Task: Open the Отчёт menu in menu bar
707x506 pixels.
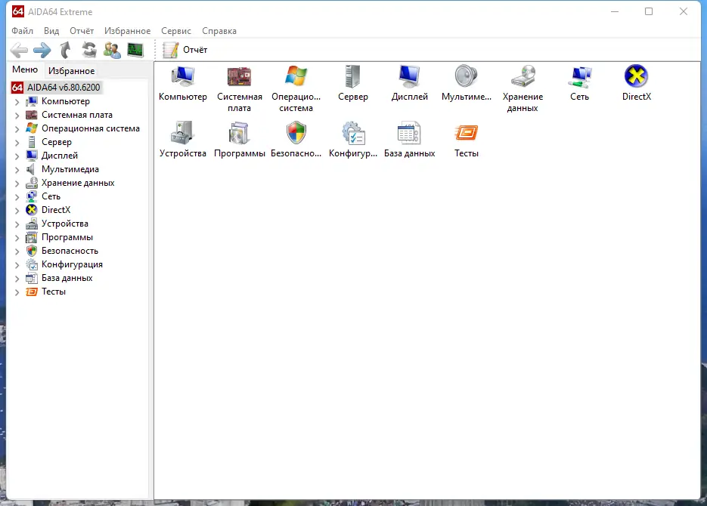Action: click(x=82, y=31)
